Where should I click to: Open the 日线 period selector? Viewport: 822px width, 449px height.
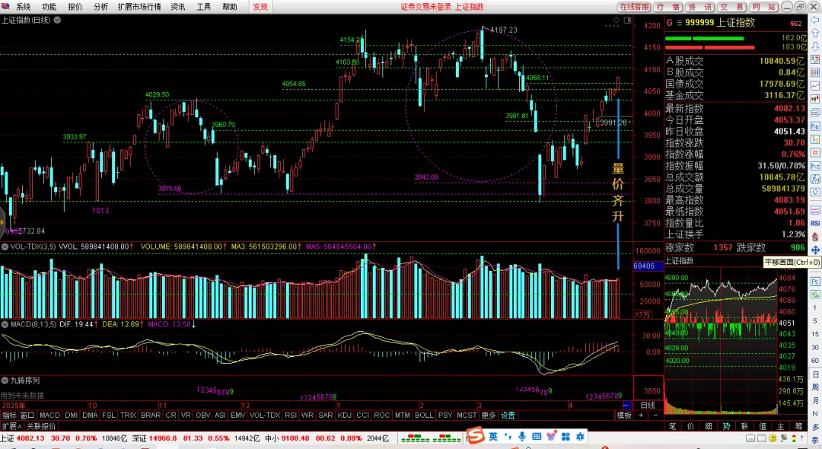[x=648, y=405]
